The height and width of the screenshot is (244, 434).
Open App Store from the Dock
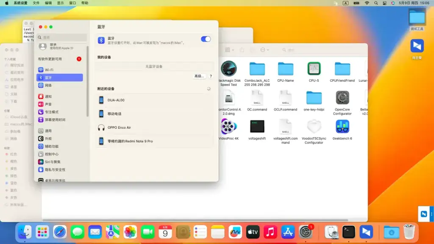pos(288,232)
